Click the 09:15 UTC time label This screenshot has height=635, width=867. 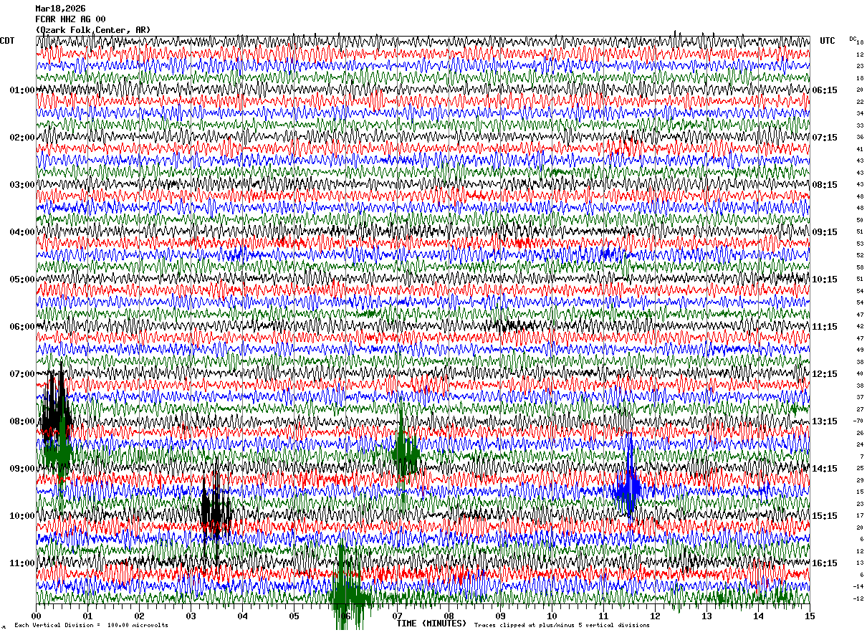click(x=825, y=232)
